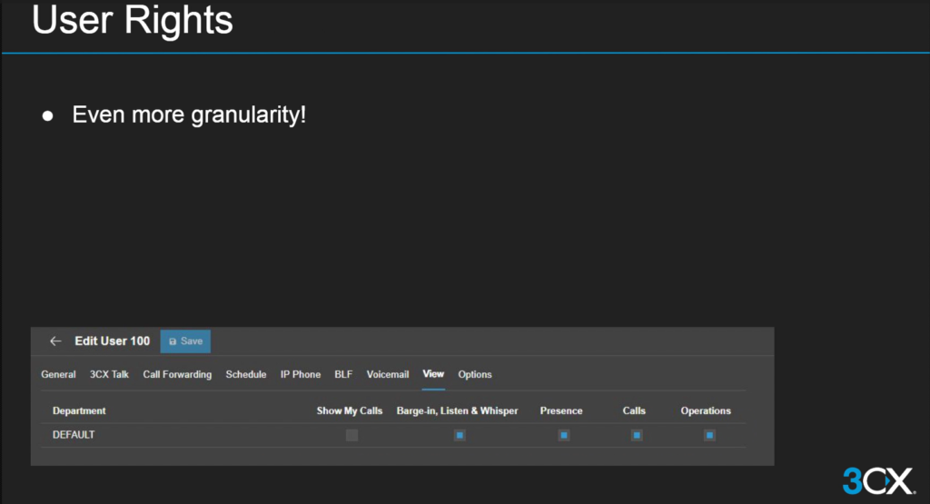The height and width of the screenshot is (504, 930).
Task: Switch to the 3CX Talk tab
Action: point(109,374)
